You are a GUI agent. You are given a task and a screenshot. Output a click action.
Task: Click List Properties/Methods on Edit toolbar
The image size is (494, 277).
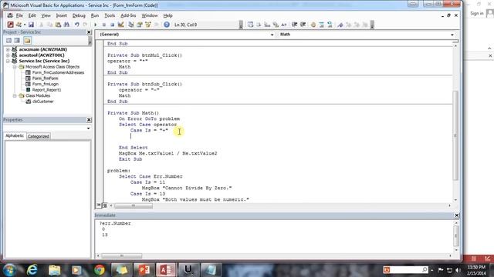pyautogui.click(x=250, y=25)
